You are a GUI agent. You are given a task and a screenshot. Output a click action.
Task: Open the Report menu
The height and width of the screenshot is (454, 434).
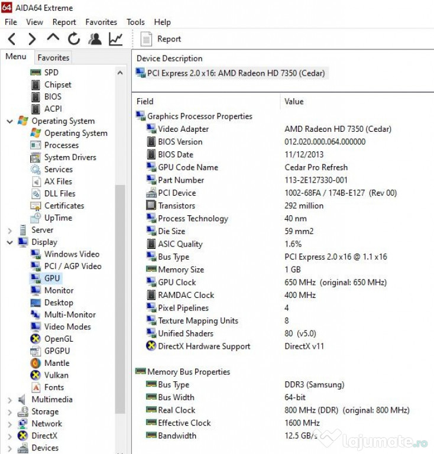tap(64, 22)
